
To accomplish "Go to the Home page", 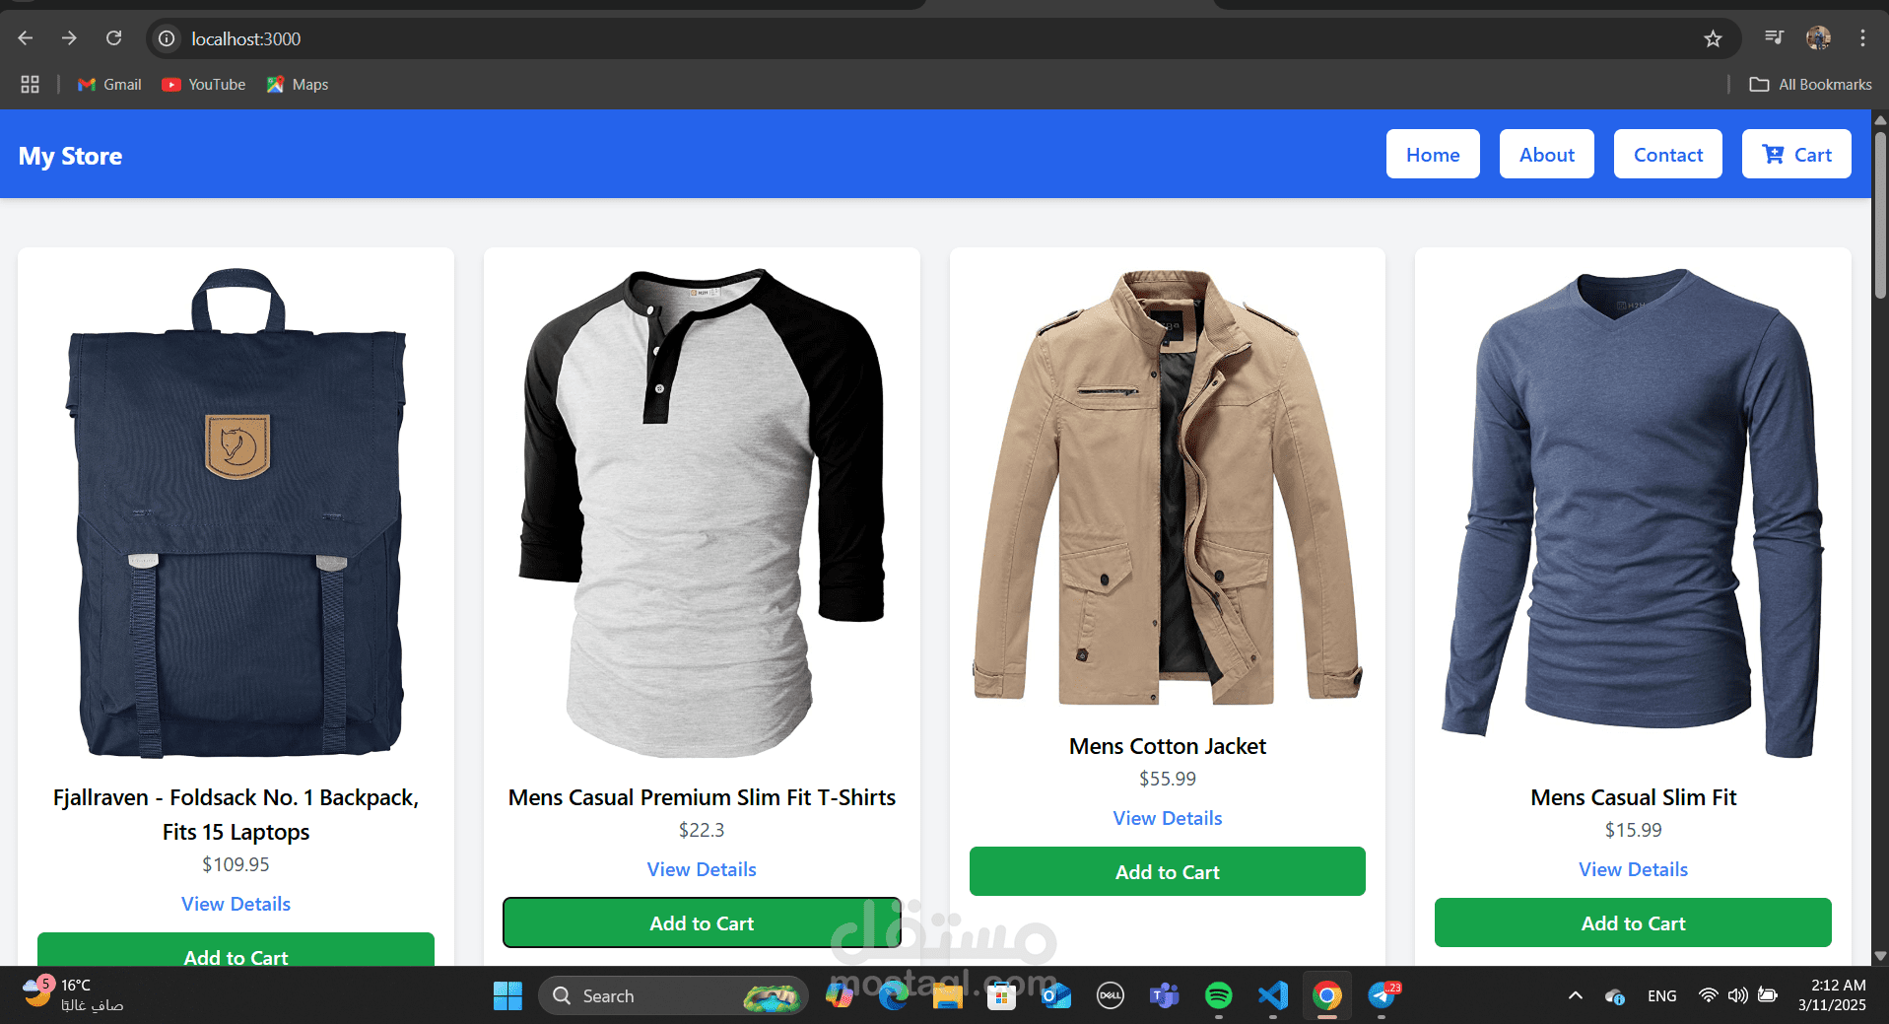I will pos(1433,154).
